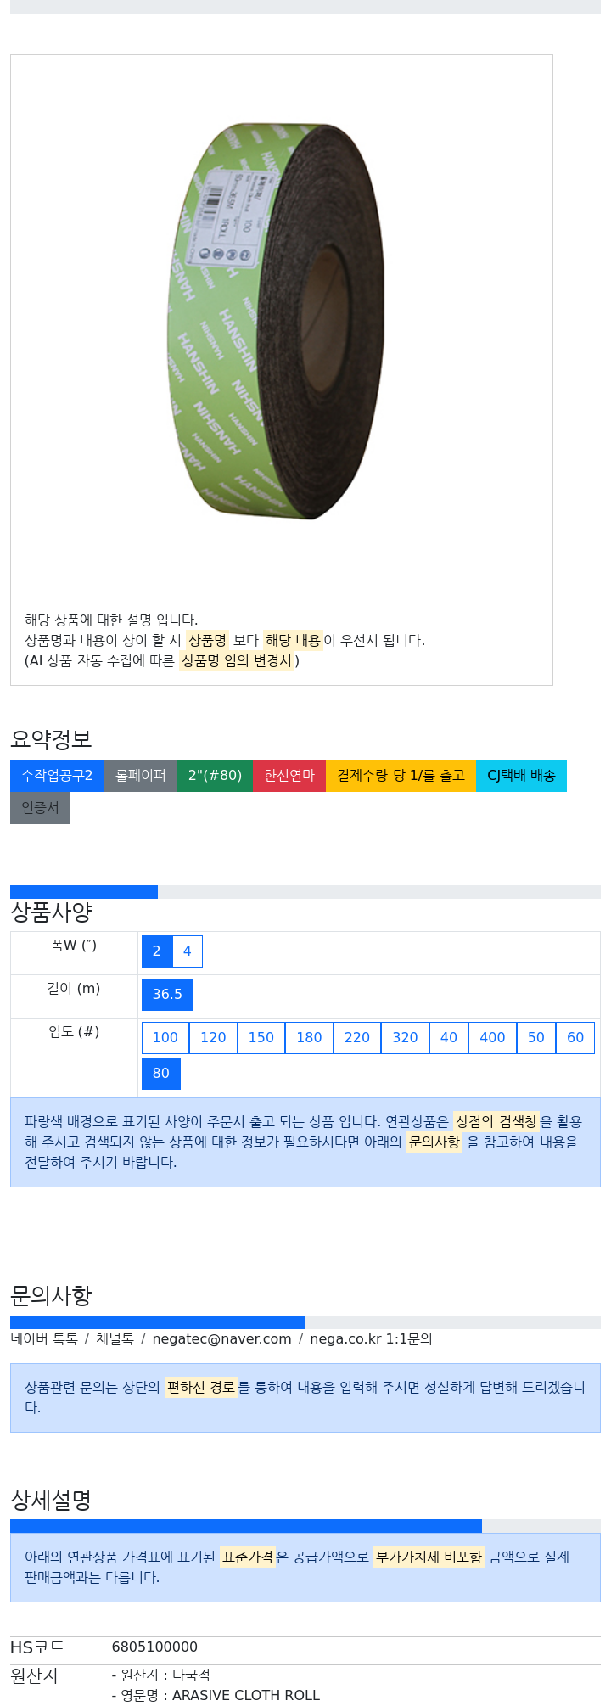Click the sandpaper roll product image
The image size is (611, 1706).
coord(276,320)
